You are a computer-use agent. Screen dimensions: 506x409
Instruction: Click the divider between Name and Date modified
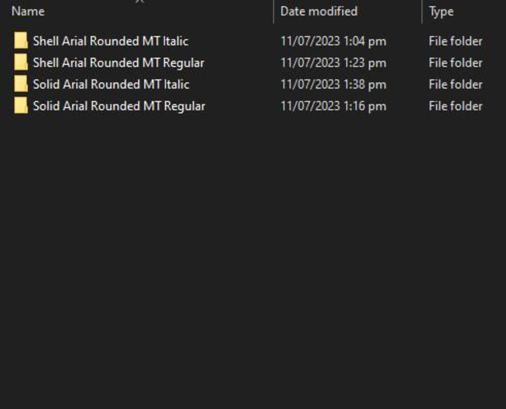point(274,12)
